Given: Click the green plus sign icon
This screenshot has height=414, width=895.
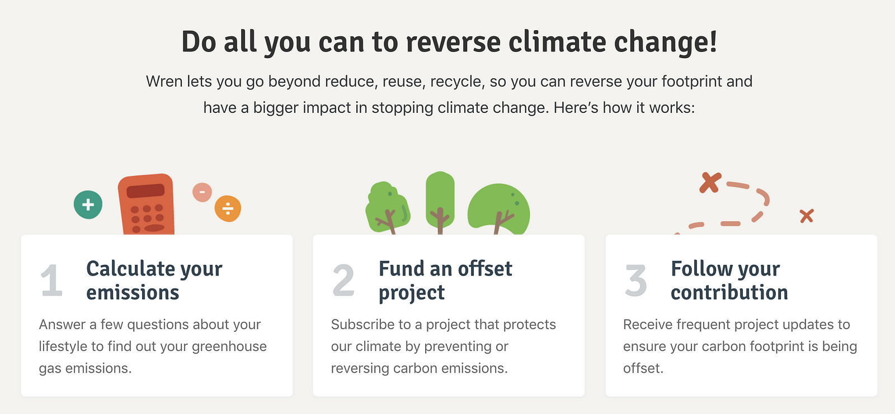Looking at the screenshot, I should tap(88, 204).
